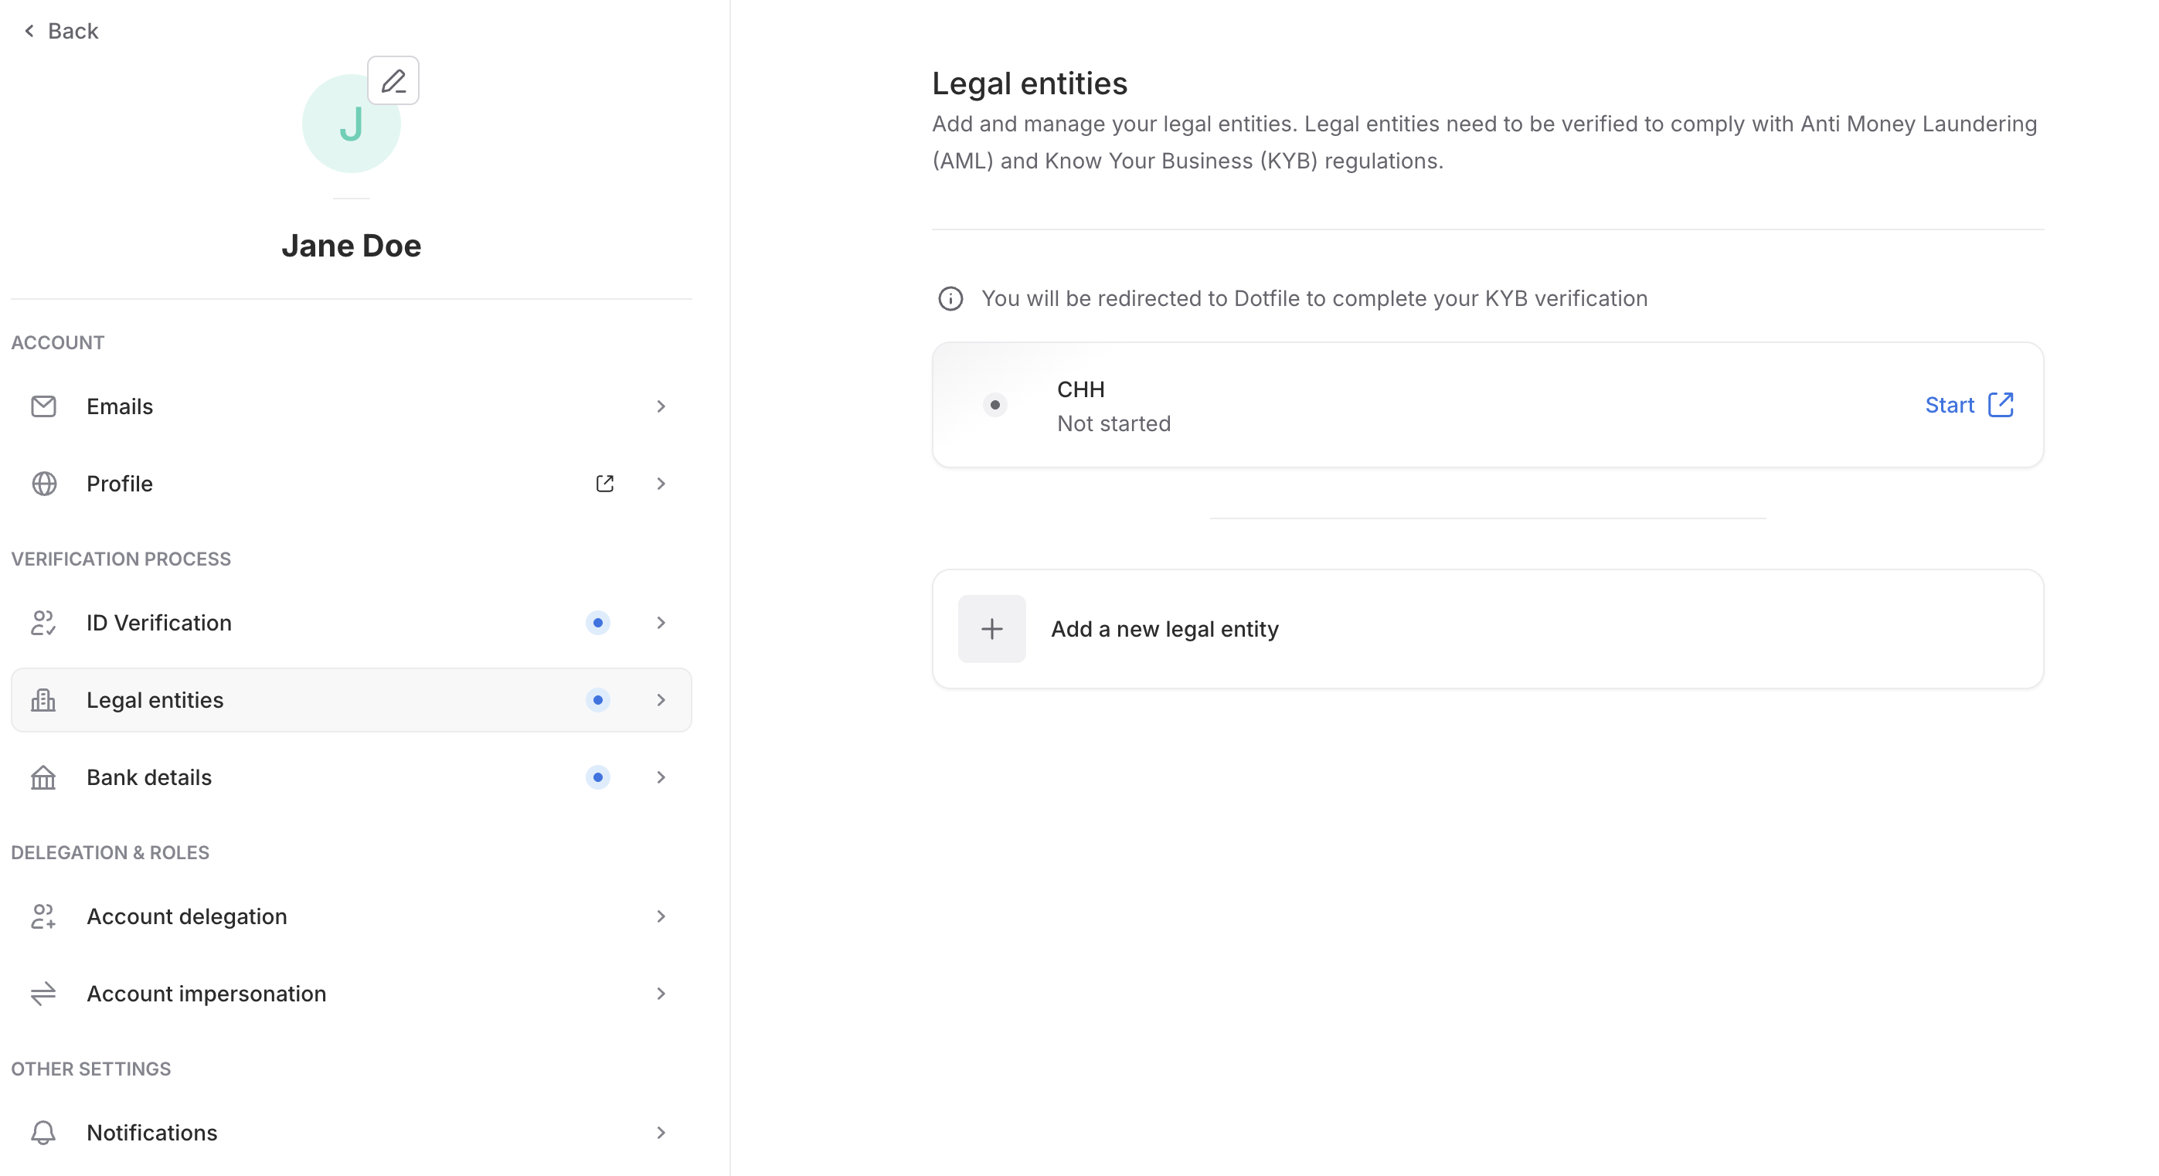2159x1176 pixels.
Task: Click the external-link icon beside Start
Action: point(2001,405)
